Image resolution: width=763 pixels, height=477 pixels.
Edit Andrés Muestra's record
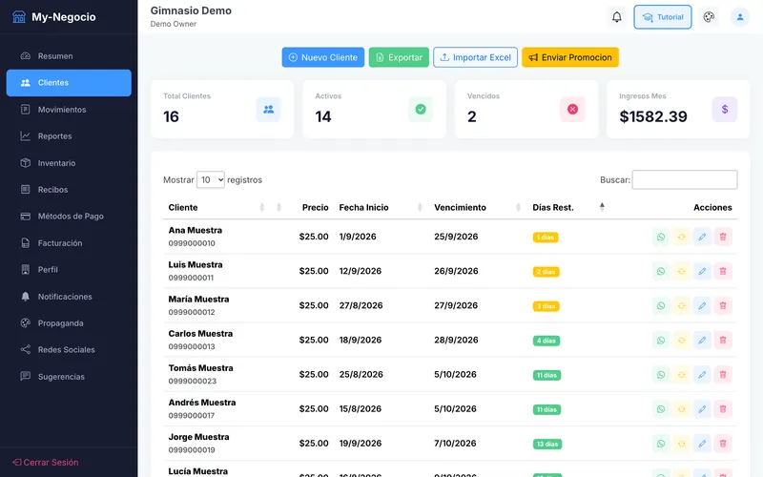[702, 409]
